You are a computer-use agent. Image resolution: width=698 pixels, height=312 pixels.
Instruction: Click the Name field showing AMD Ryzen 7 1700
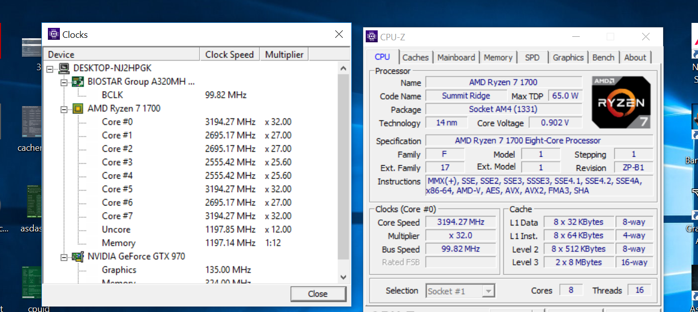click(x=503, y=82)
